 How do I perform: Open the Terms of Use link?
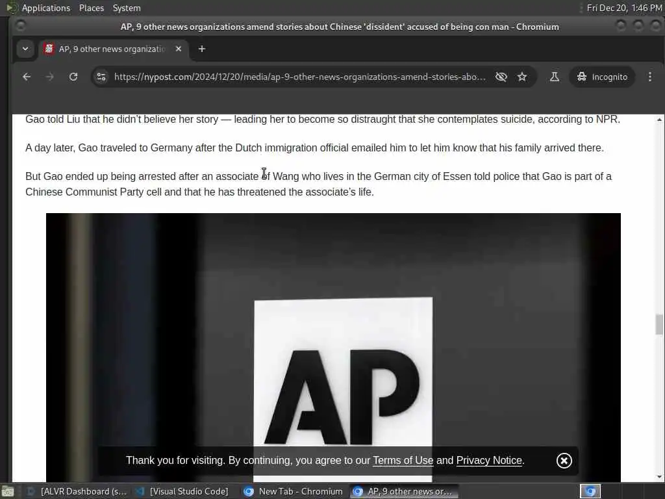403,461
